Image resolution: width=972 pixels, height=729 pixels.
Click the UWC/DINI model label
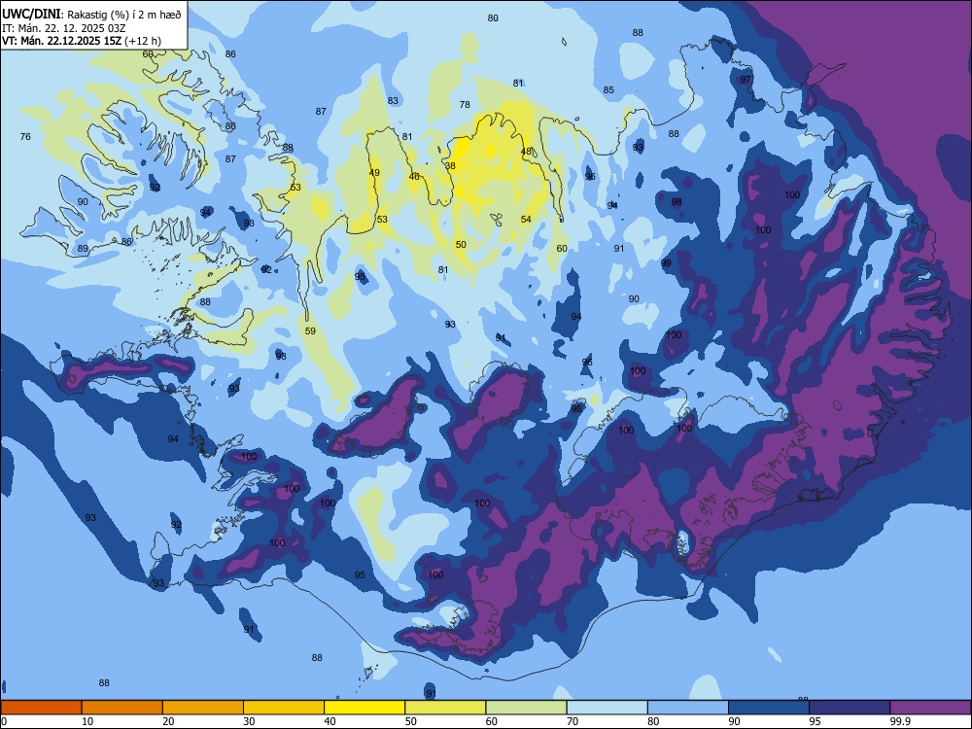pyautogui.click(x=31, y=15)
